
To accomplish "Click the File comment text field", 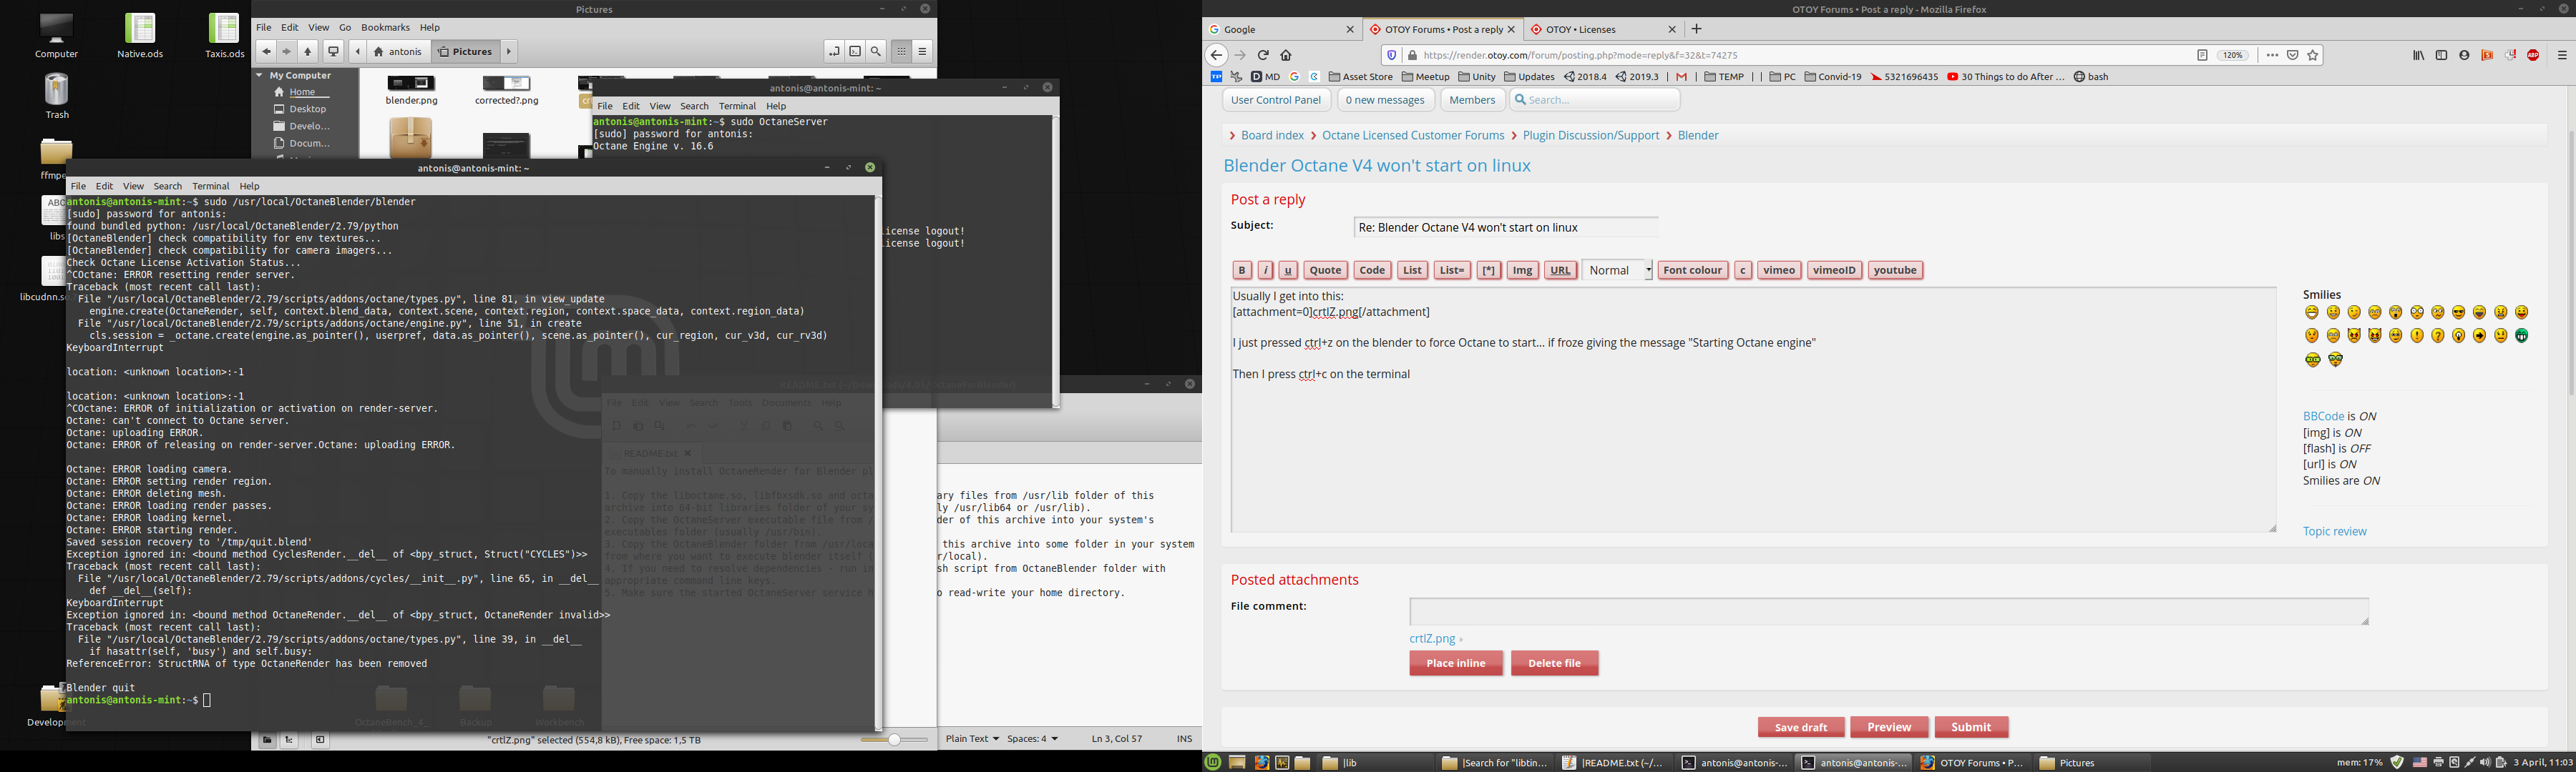I will (x=1888, y=611).
